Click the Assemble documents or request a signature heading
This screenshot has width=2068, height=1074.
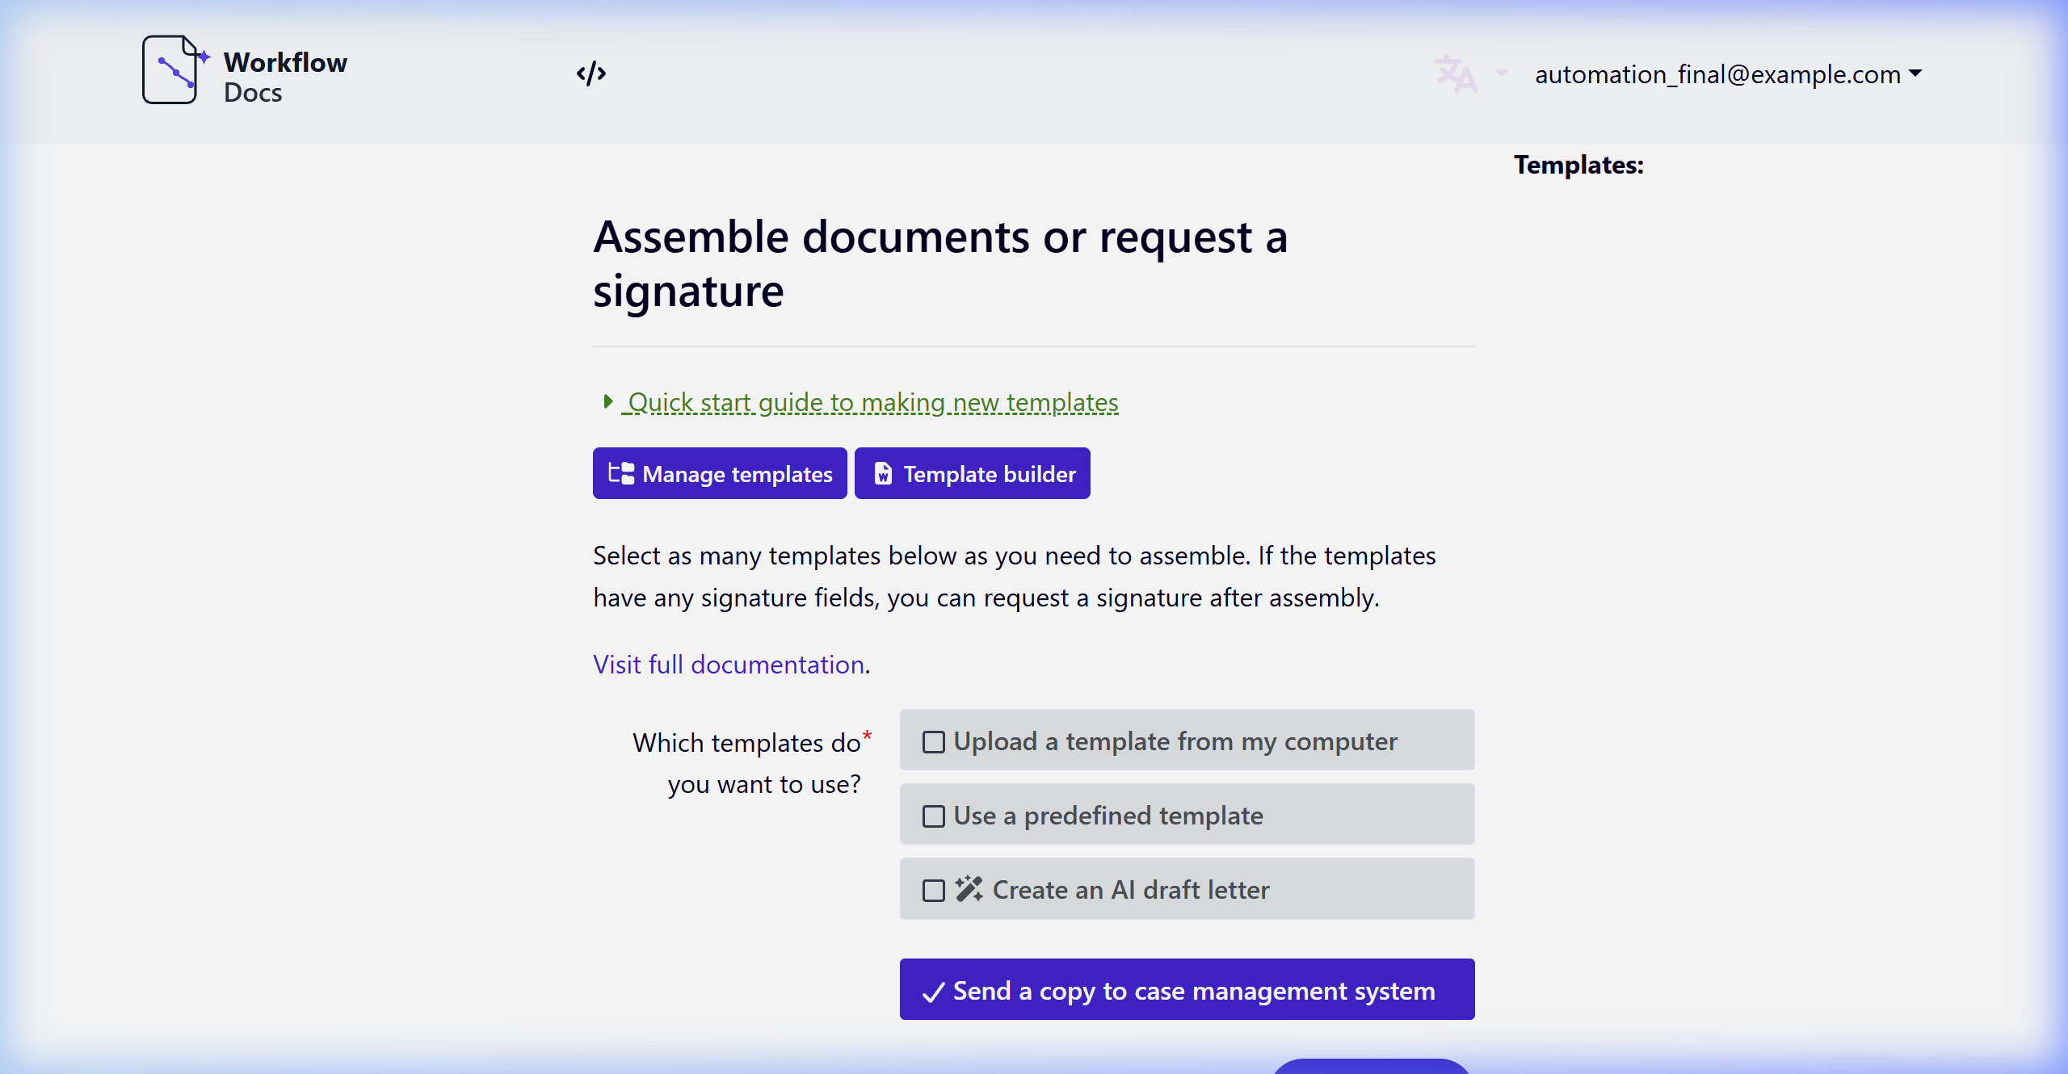click(x=940, y=263)
